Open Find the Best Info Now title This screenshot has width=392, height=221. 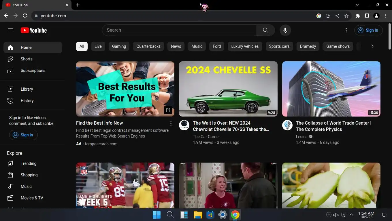click(99, 123)
